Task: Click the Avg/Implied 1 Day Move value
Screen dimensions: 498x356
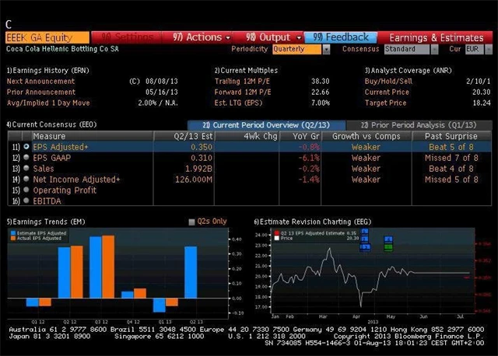Action: (158, 103)
